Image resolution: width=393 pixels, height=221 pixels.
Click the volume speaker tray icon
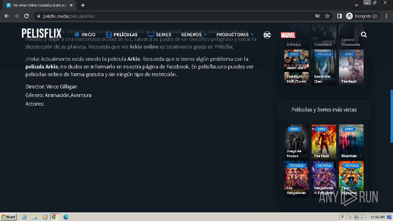349,217
